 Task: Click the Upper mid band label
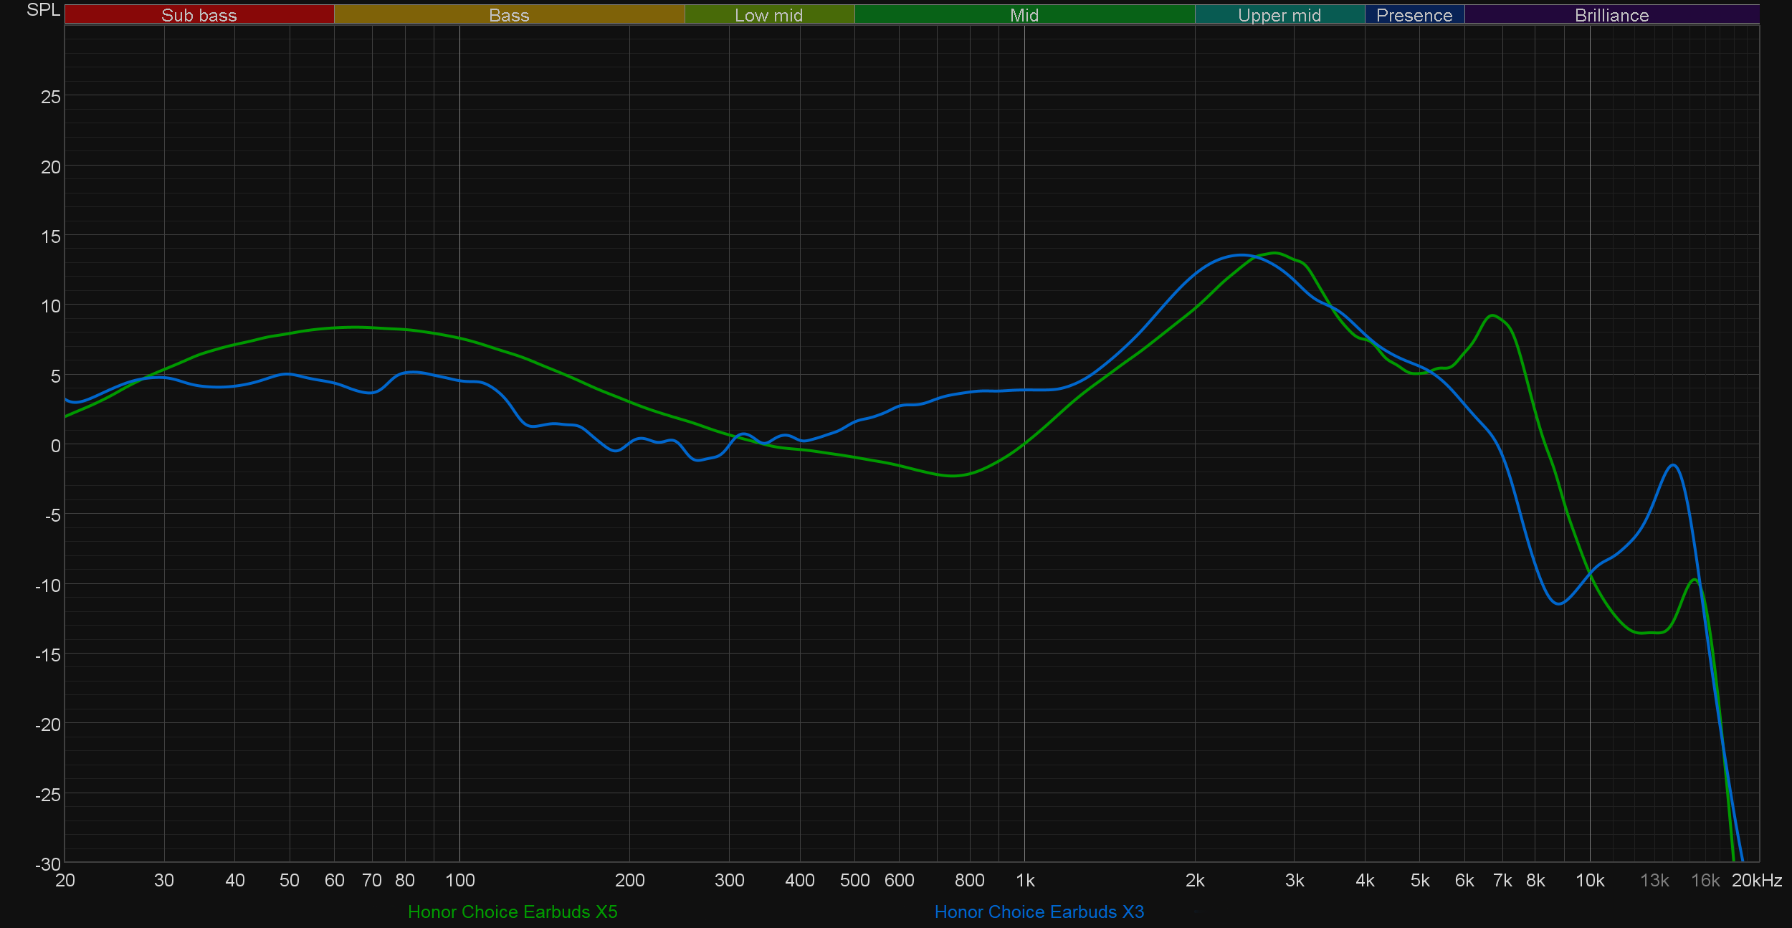click(1279, 15)
